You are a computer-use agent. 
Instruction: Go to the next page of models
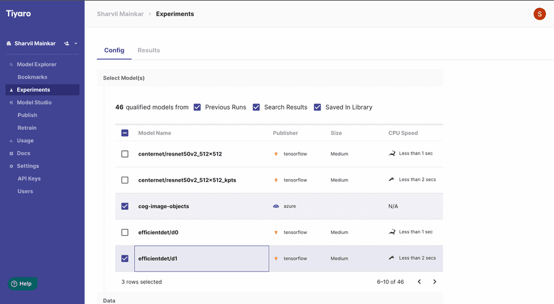point(435,282)
